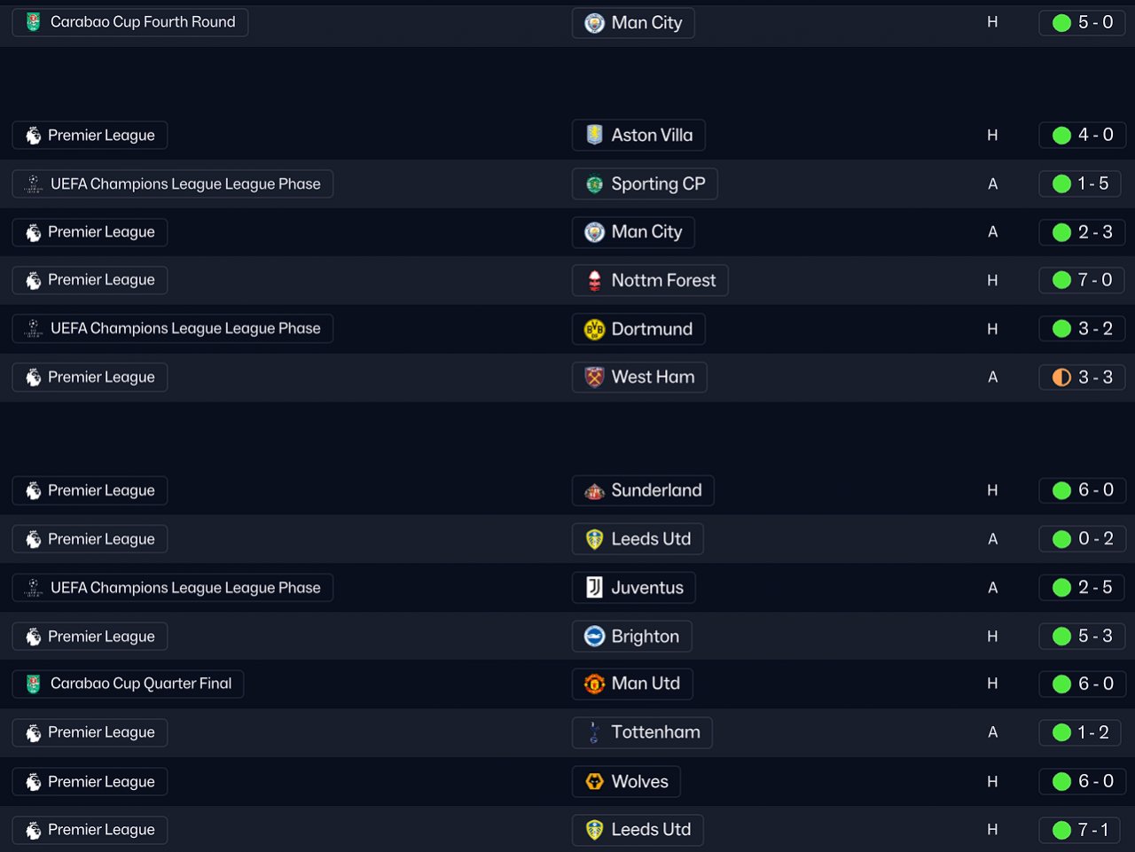
Task: Click the Man Utd club crest
Action: coord(594,684)
